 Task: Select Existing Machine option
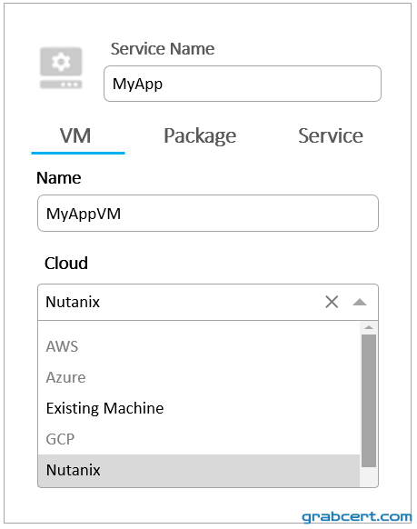(x=199, y=408)
